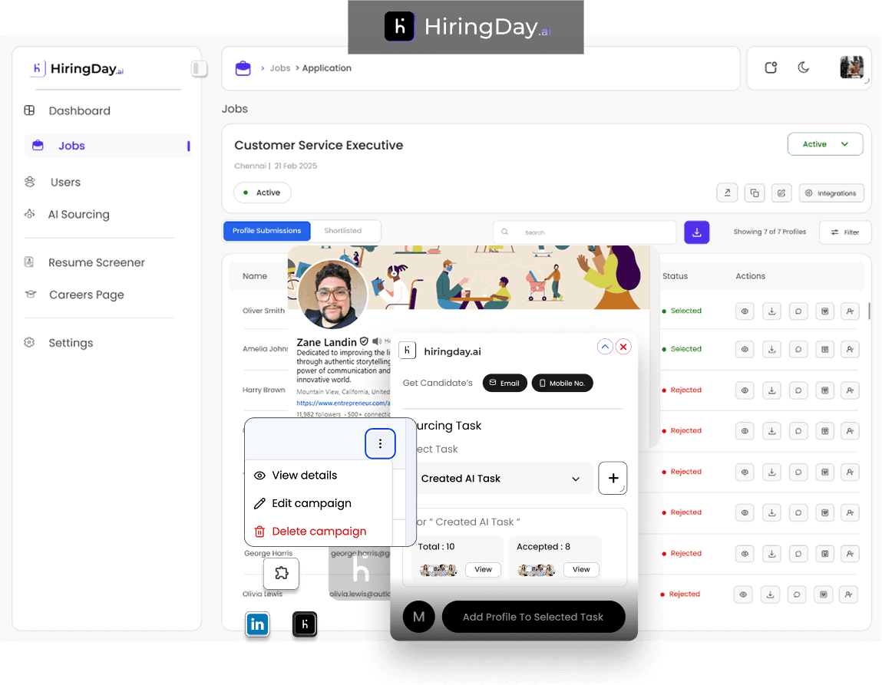
Task: Click the plus button to add task
Action: pos(613,478)
